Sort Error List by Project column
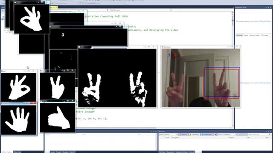273x153 pixels. click(231, 138)
